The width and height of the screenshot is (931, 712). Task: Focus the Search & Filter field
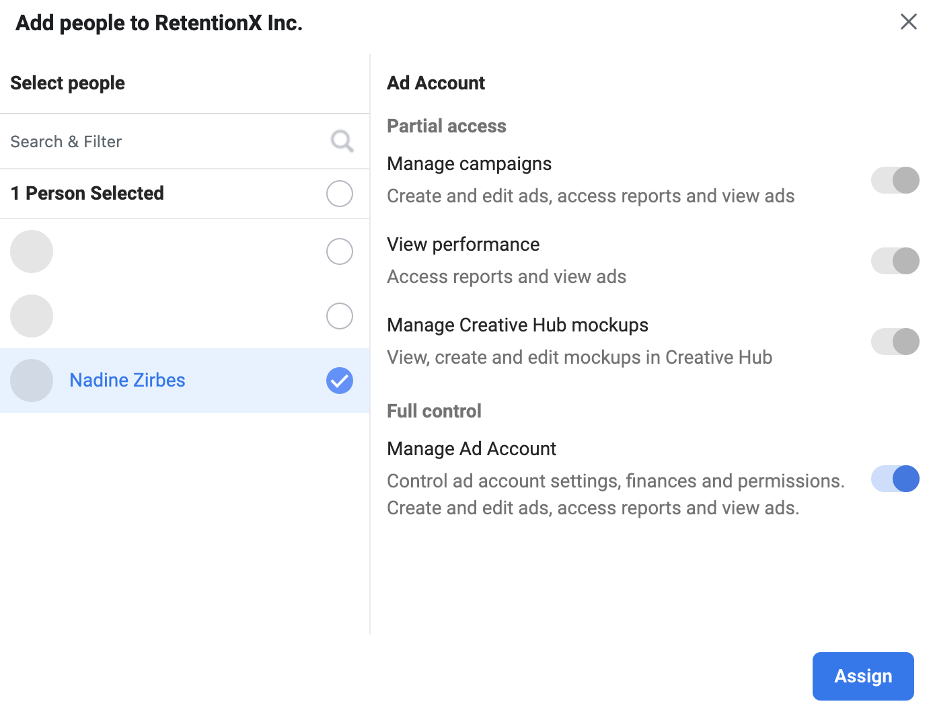pos(185,141)
